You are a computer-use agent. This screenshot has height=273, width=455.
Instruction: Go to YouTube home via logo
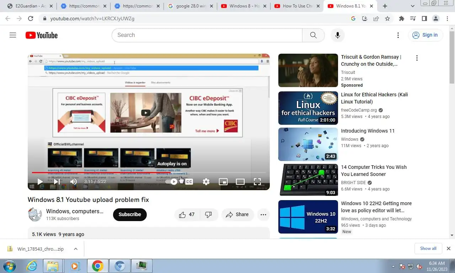coord(42,35)
